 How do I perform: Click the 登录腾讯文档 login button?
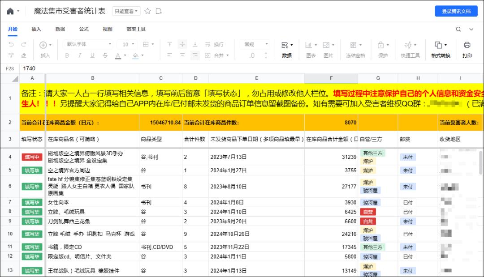[x=456, y=11]
